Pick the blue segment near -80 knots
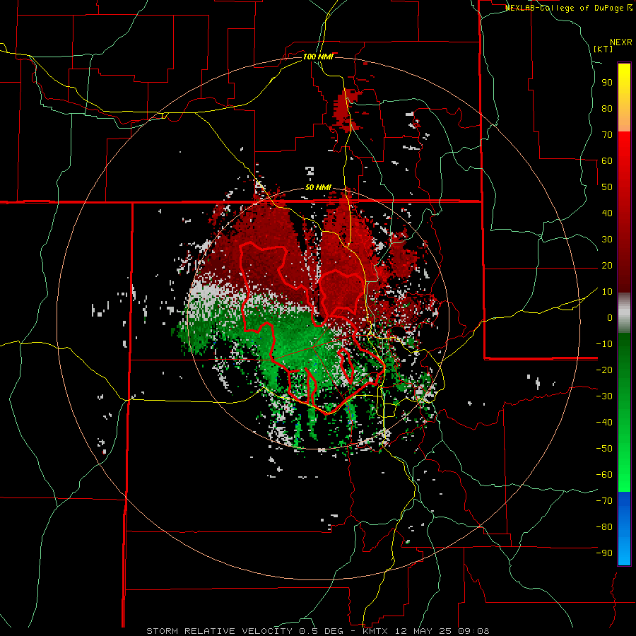This screenshot has height=636, width=636. [x=624, y=527]
